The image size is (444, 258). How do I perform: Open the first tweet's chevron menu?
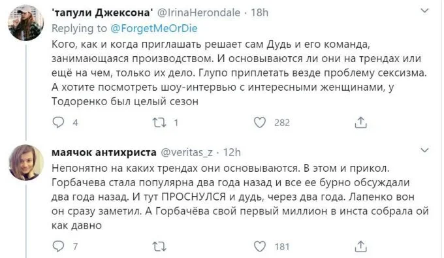(425, 11)
